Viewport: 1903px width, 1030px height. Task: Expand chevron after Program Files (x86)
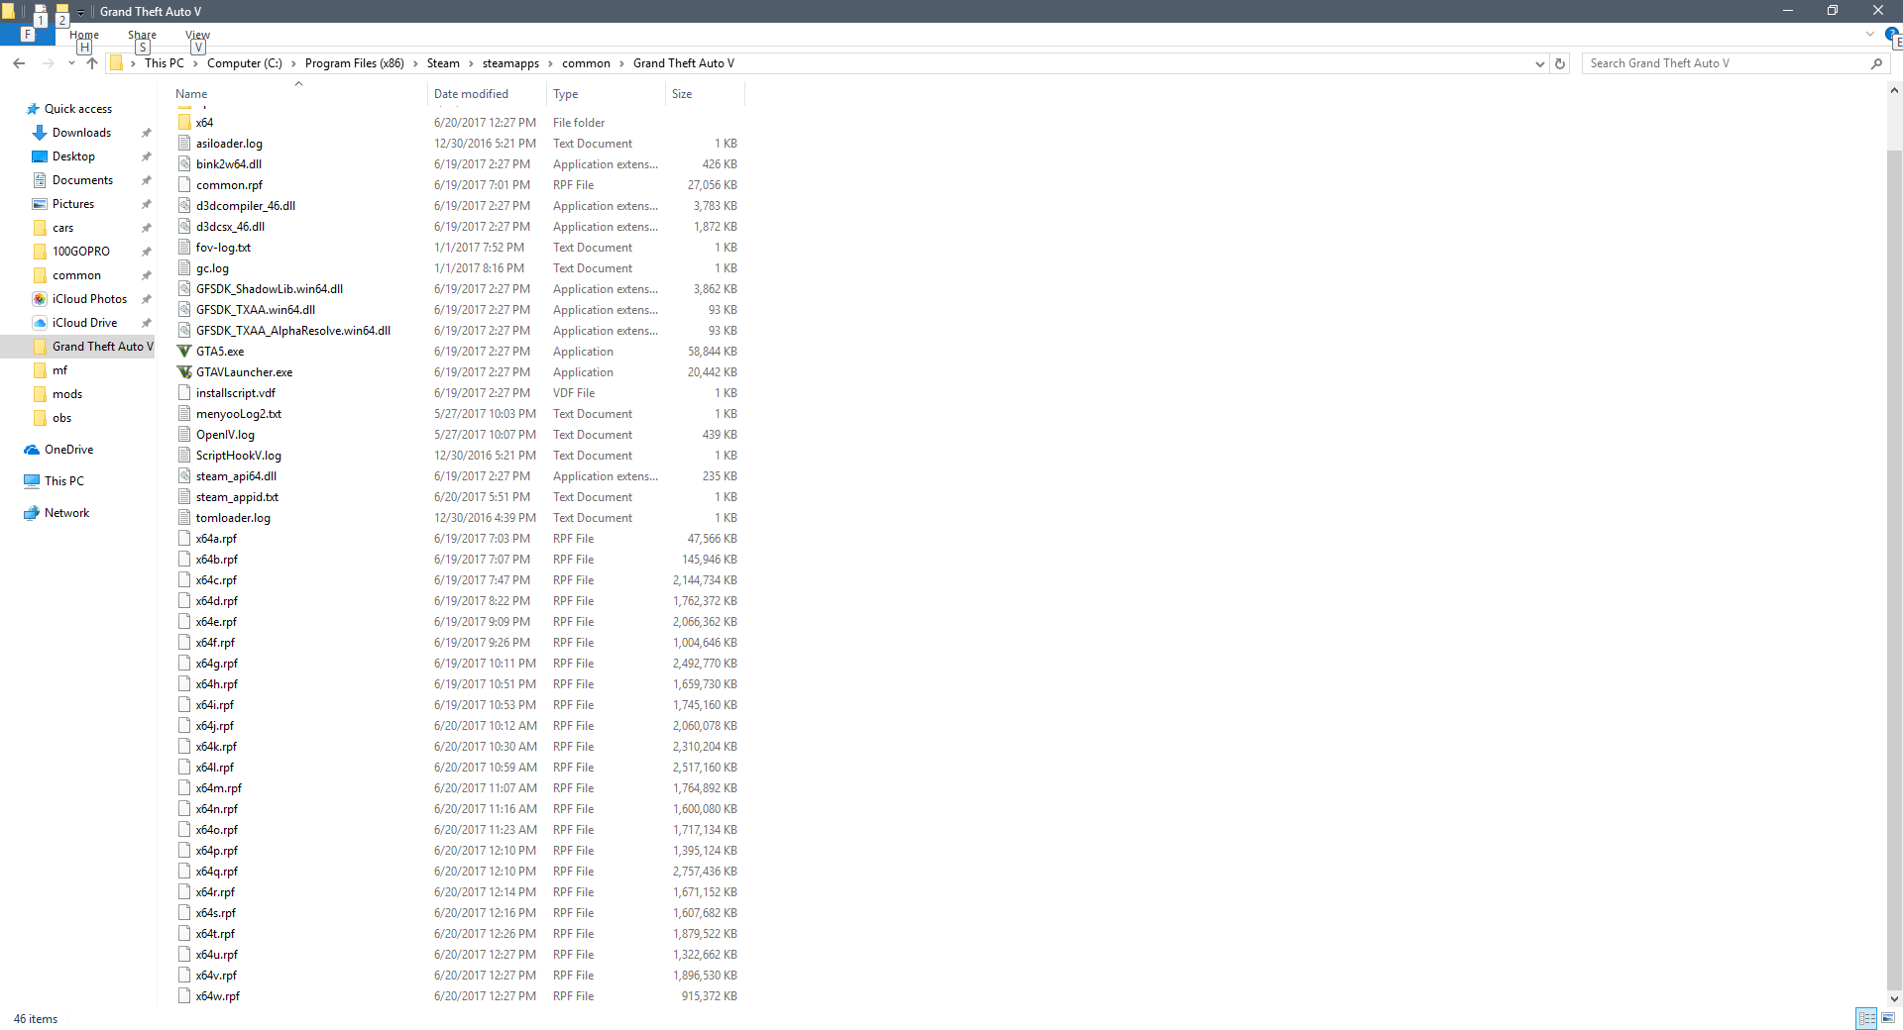point(415,63)
